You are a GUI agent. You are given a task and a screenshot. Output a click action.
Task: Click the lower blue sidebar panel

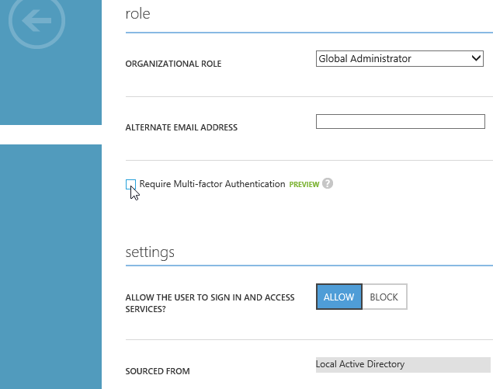click(50, 264)
